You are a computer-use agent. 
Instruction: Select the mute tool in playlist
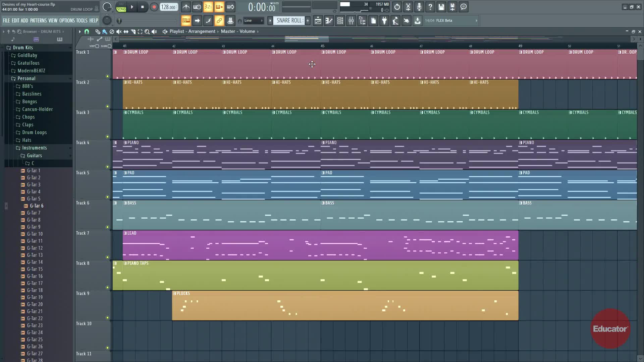click(x=119, y=32)
